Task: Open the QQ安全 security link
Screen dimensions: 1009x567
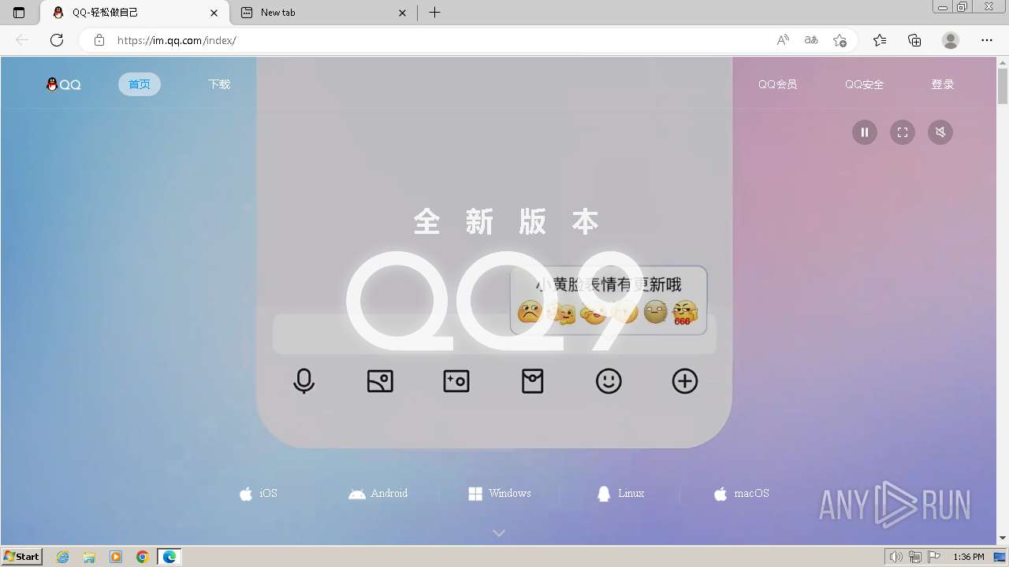Action: (x=864, y=84)
